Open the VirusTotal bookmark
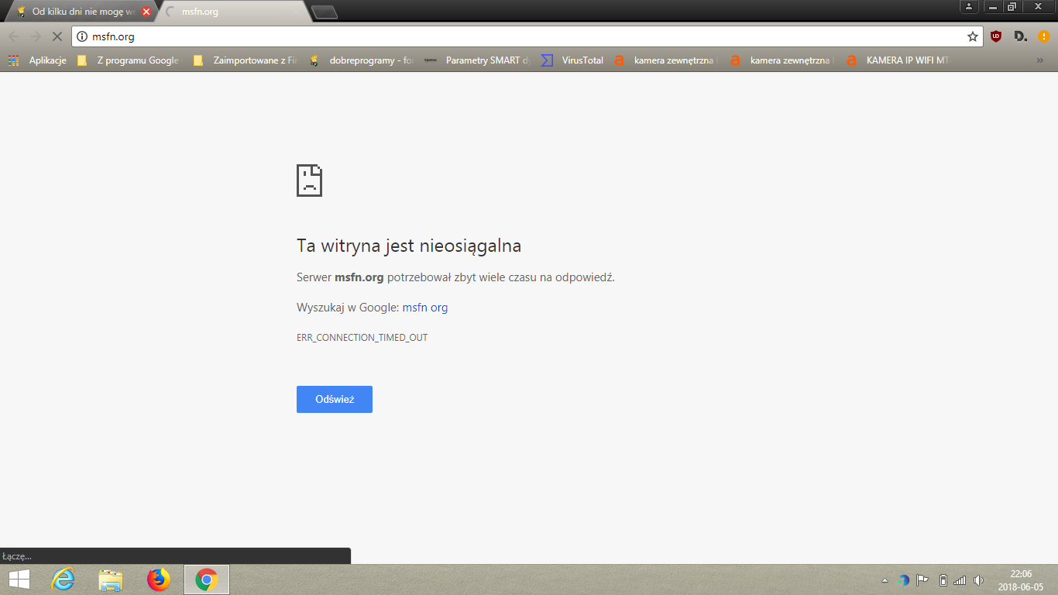This screenshot has width=1058, height=595. click(573, 60)
